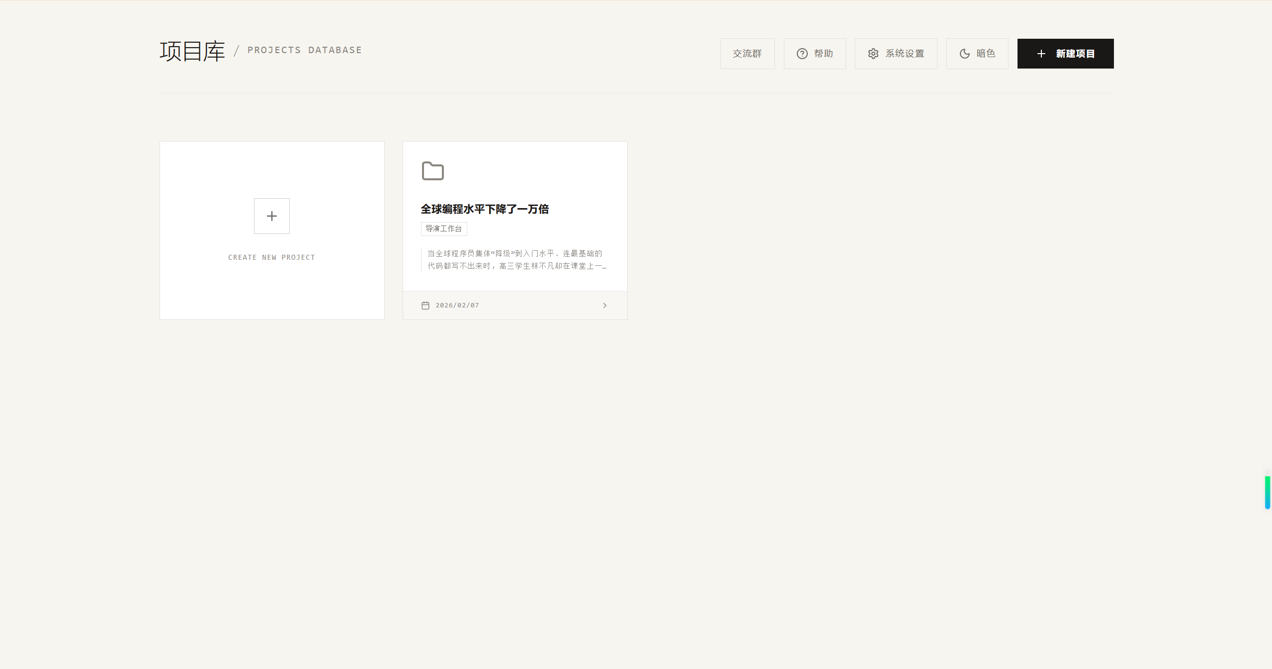
Task: Click the date 2026/02/07
Action: pos(457,305)
